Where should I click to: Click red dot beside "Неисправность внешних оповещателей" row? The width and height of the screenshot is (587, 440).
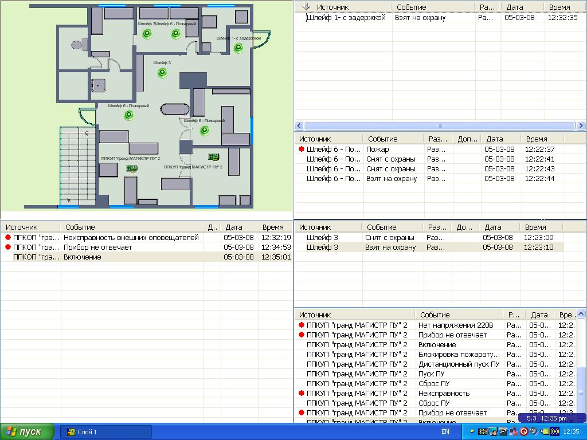(x=8, y=238)
